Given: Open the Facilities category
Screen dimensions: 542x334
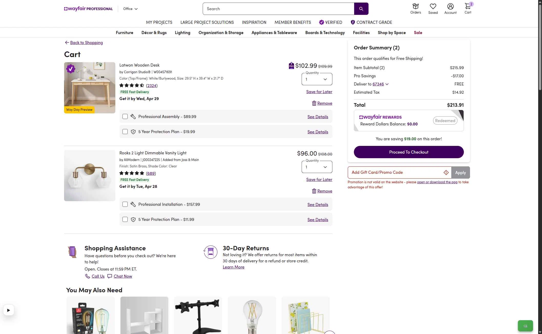Looking at the screenshot, I should pos(361,33).
